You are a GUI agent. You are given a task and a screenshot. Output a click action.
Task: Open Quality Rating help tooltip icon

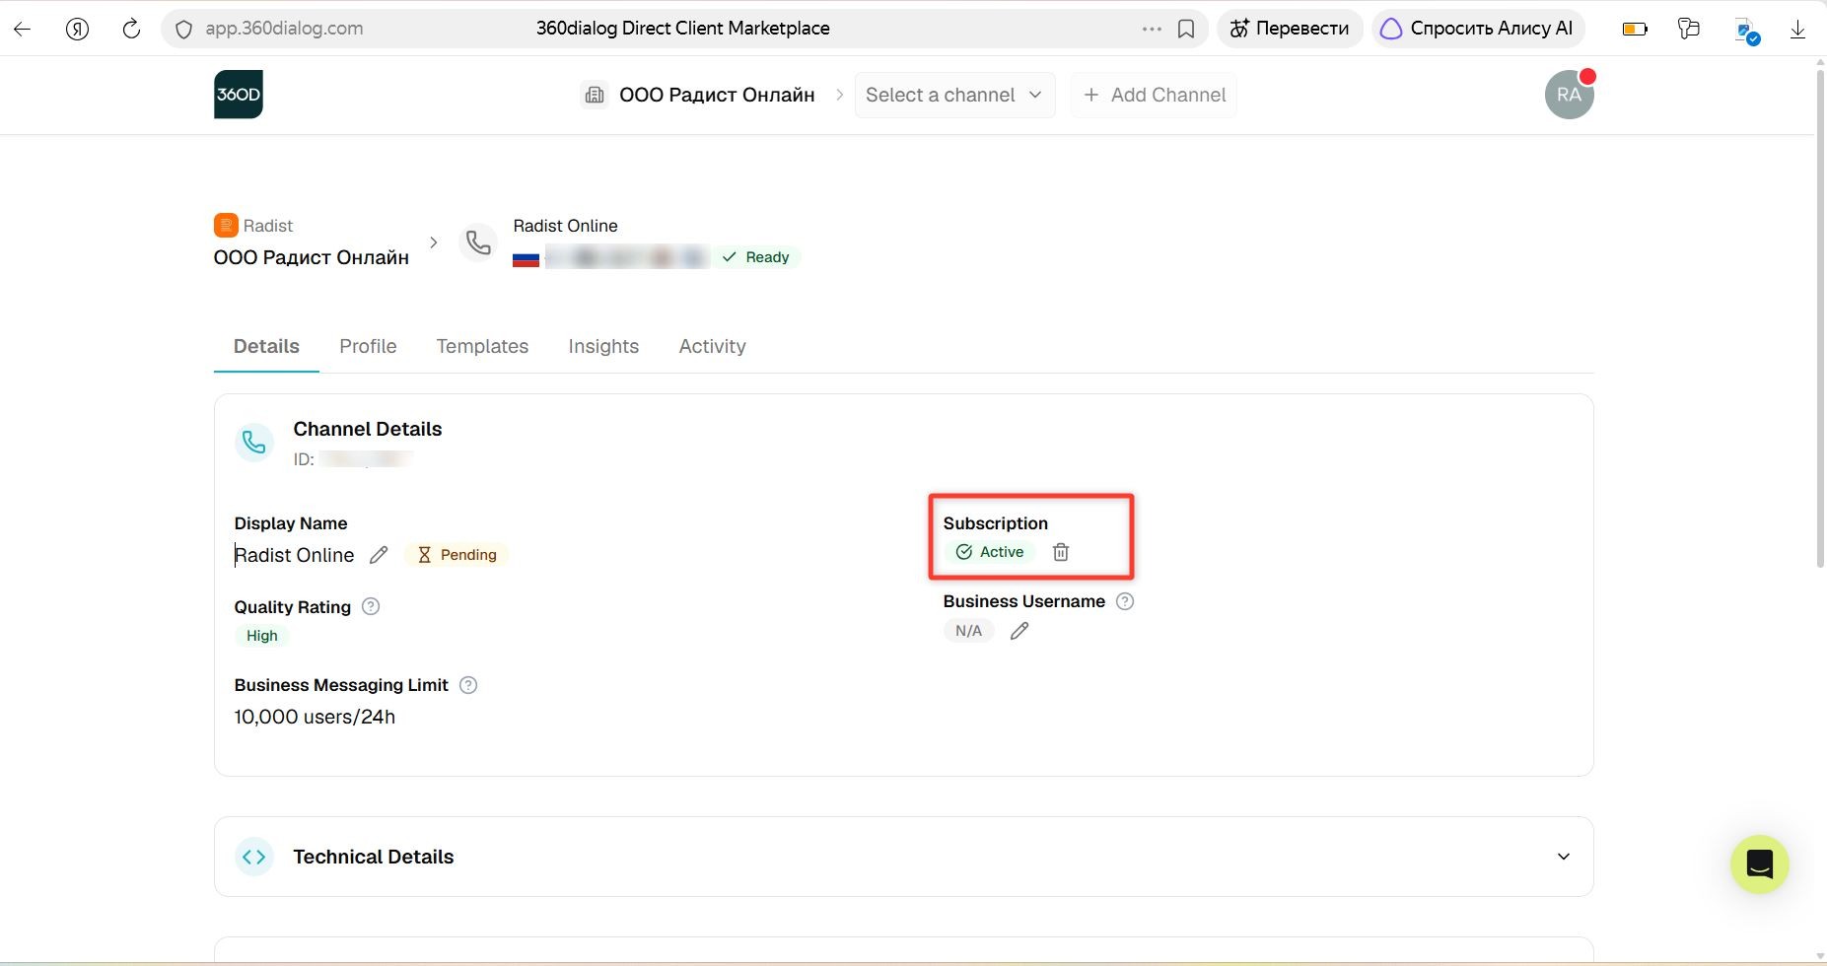[x=371, y=606]
